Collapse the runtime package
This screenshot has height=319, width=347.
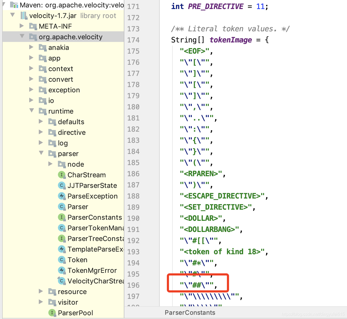click(32, 110)
